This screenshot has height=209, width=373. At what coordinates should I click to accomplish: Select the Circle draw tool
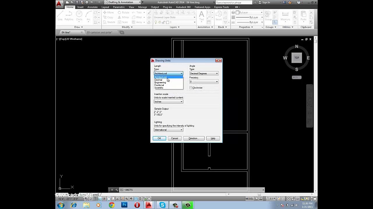[79, 16]
